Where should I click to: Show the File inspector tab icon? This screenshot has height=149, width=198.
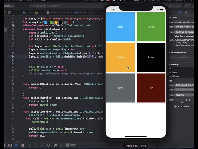tap(181, 13)
